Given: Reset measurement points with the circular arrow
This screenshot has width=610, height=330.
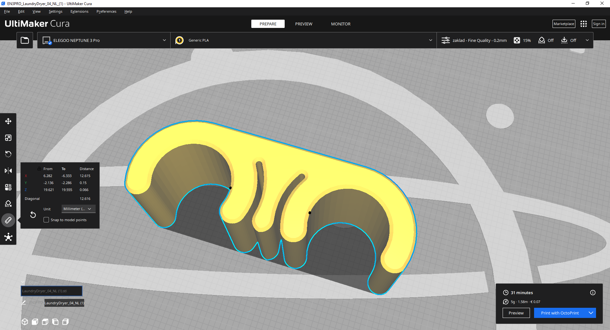Looking at the screenshot, I should pyautogui.click(x=33, y=215).
